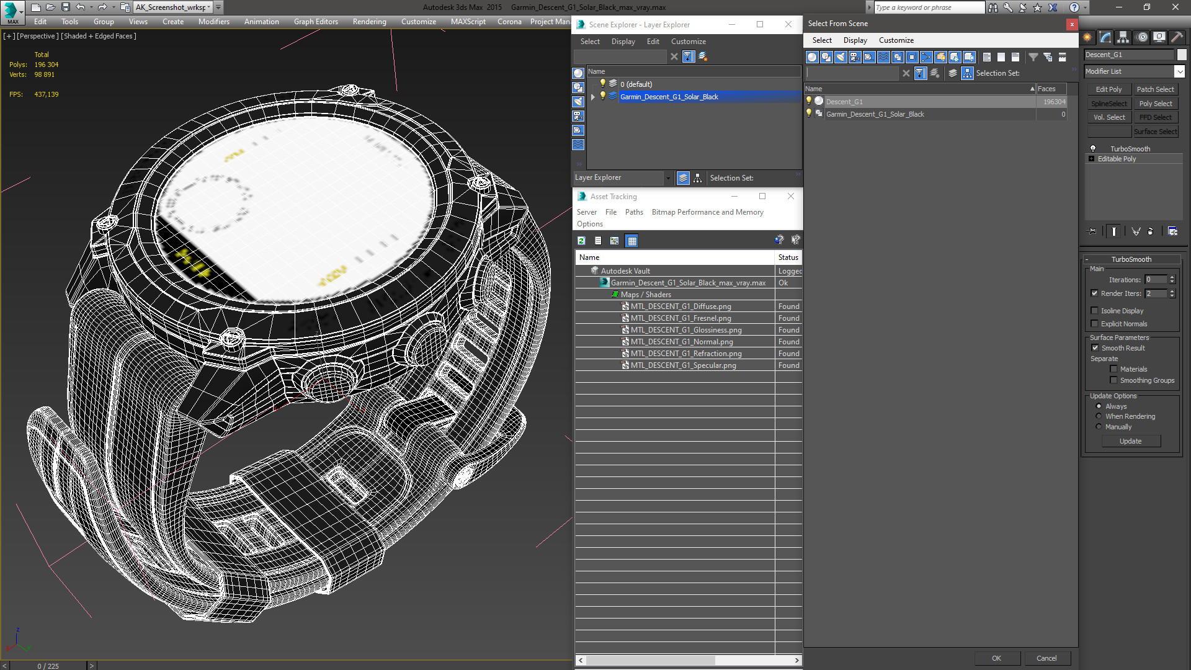The image size is (1191, 670).
Task: Toggle Display Lights filter in Select From Scene
Action: (x=841, y=57)
